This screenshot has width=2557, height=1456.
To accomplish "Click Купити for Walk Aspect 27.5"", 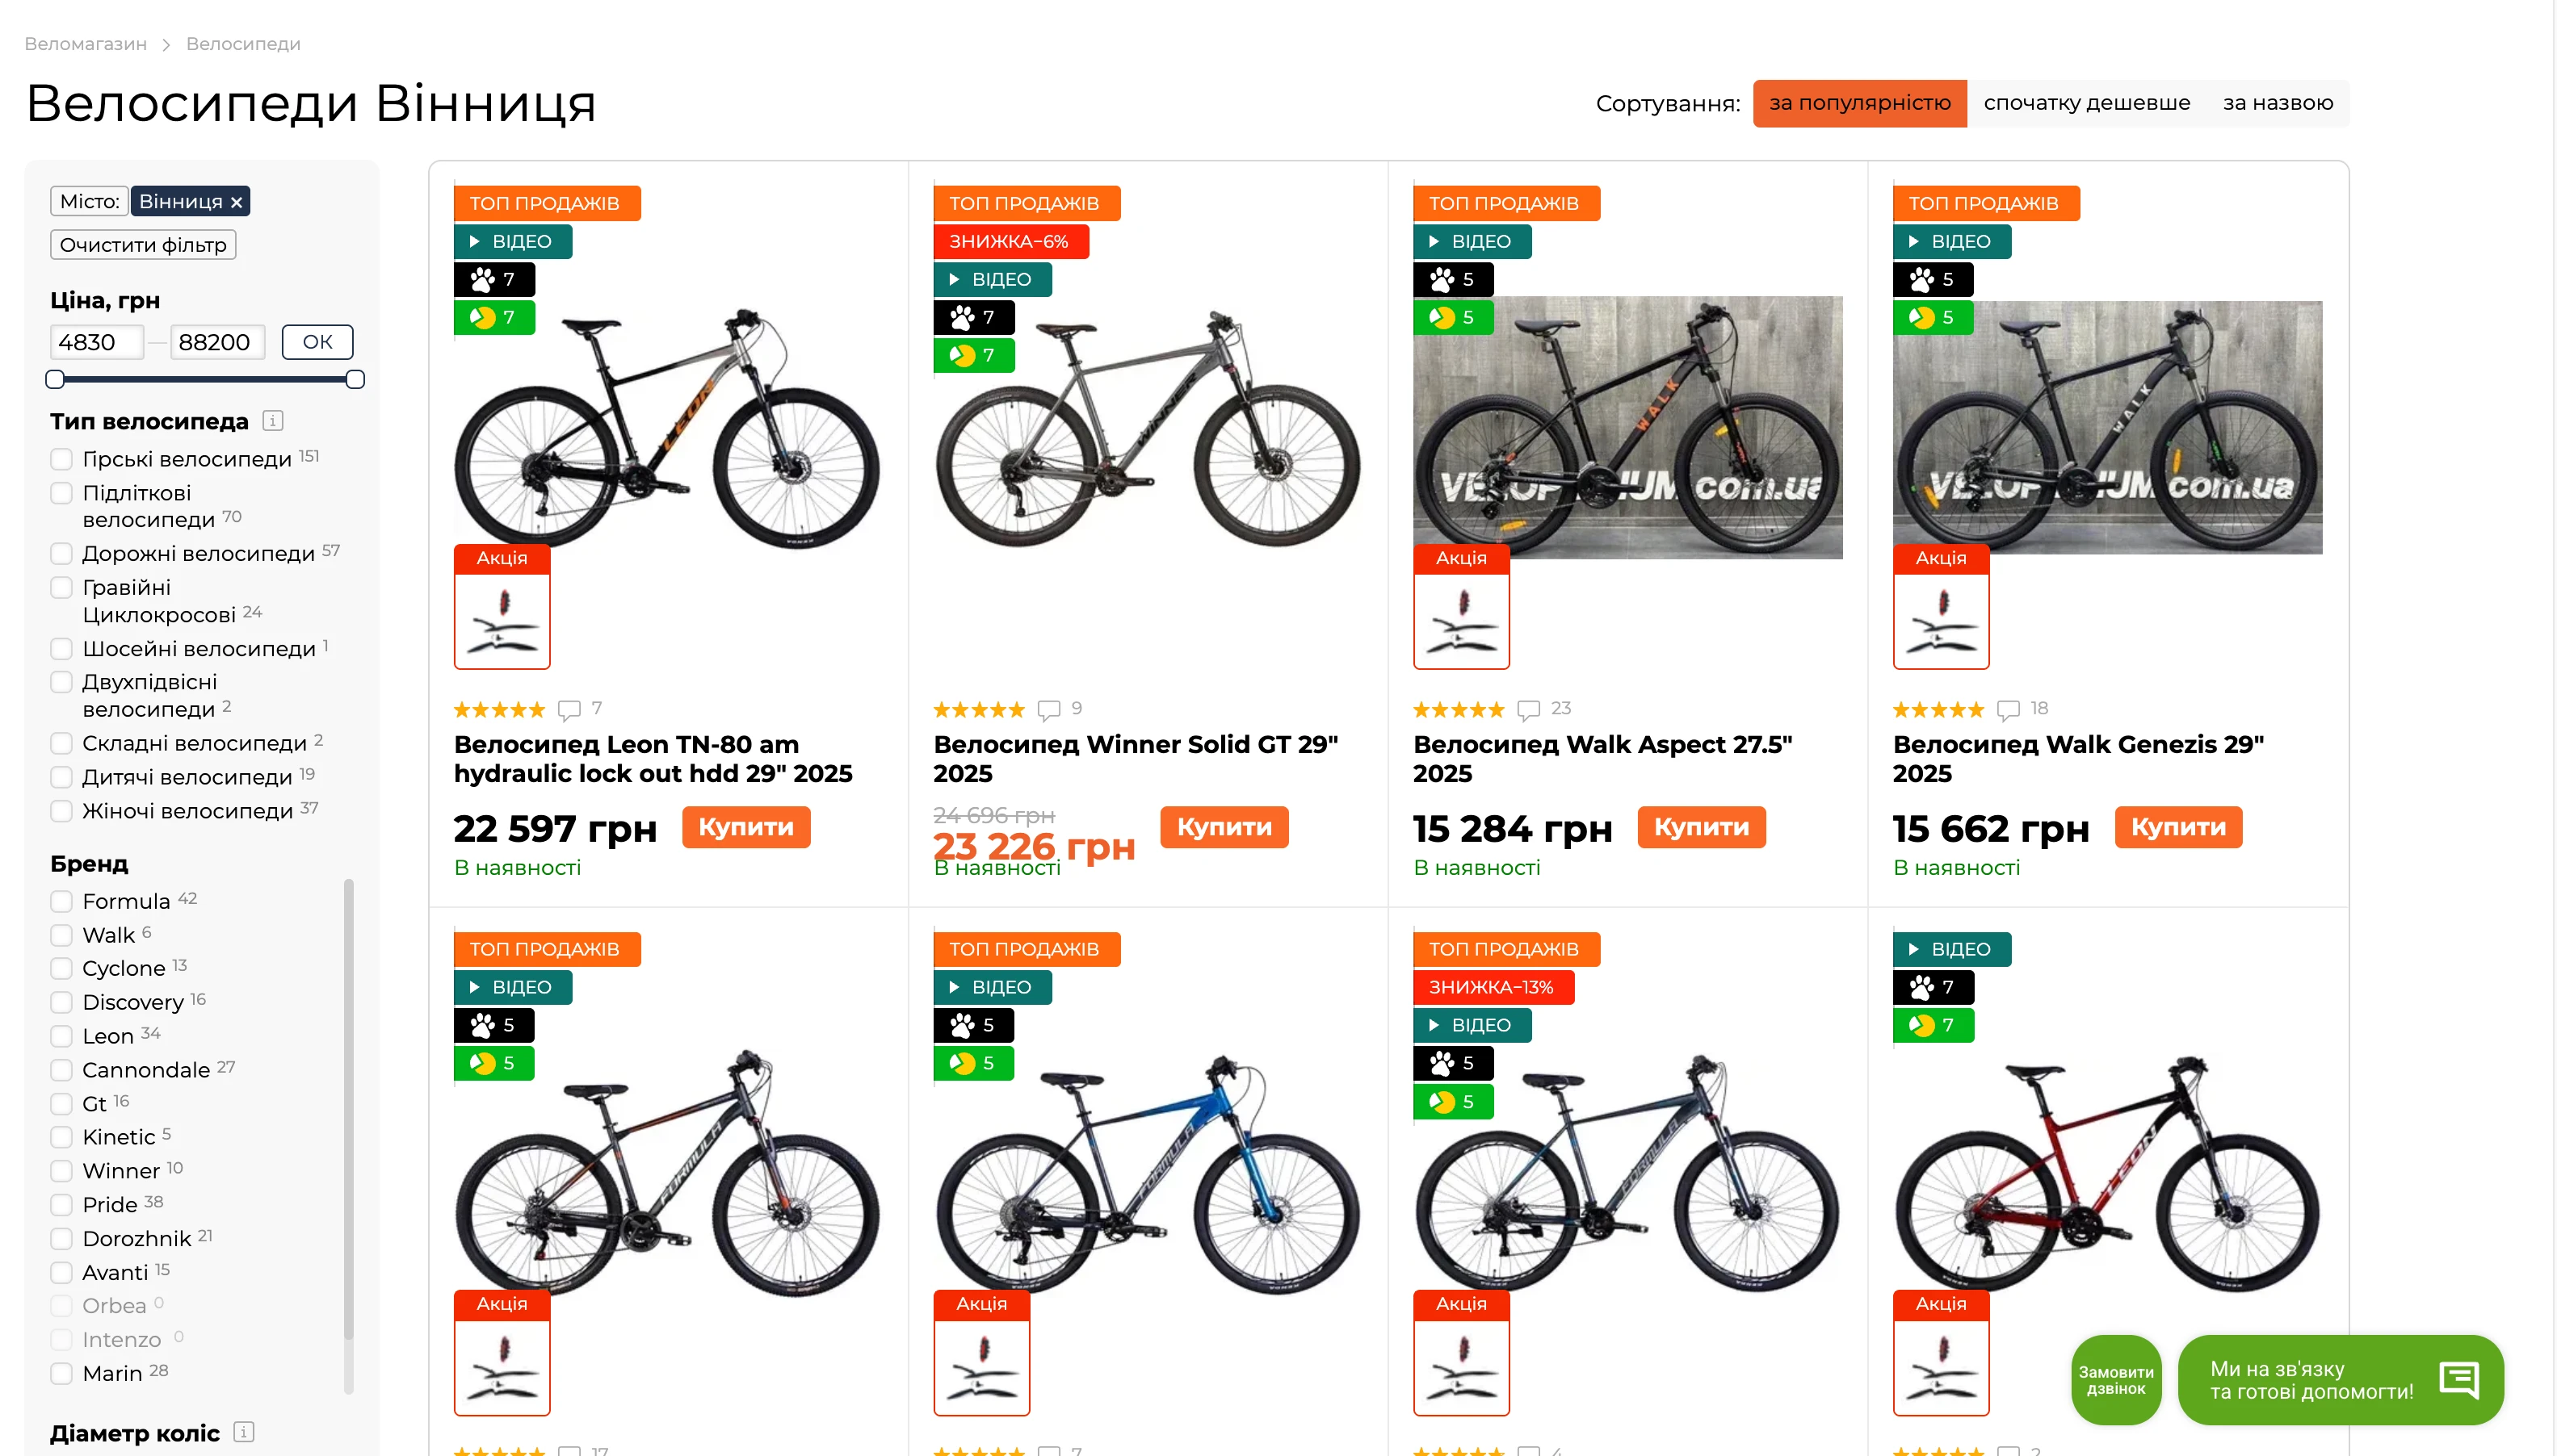I will 1701,827.
